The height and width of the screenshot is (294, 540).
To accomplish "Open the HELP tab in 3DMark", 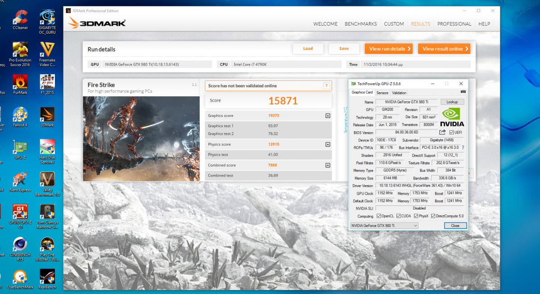I will pyautogui.click(x=484, y=24).
